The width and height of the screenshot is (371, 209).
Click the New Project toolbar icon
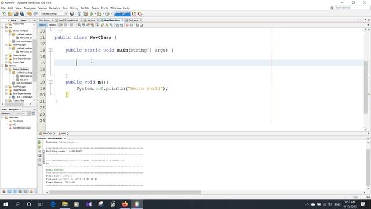point(10,14)
